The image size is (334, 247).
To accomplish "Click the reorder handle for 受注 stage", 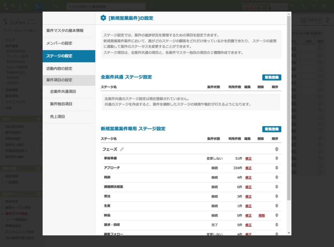I will click(277, 197).
